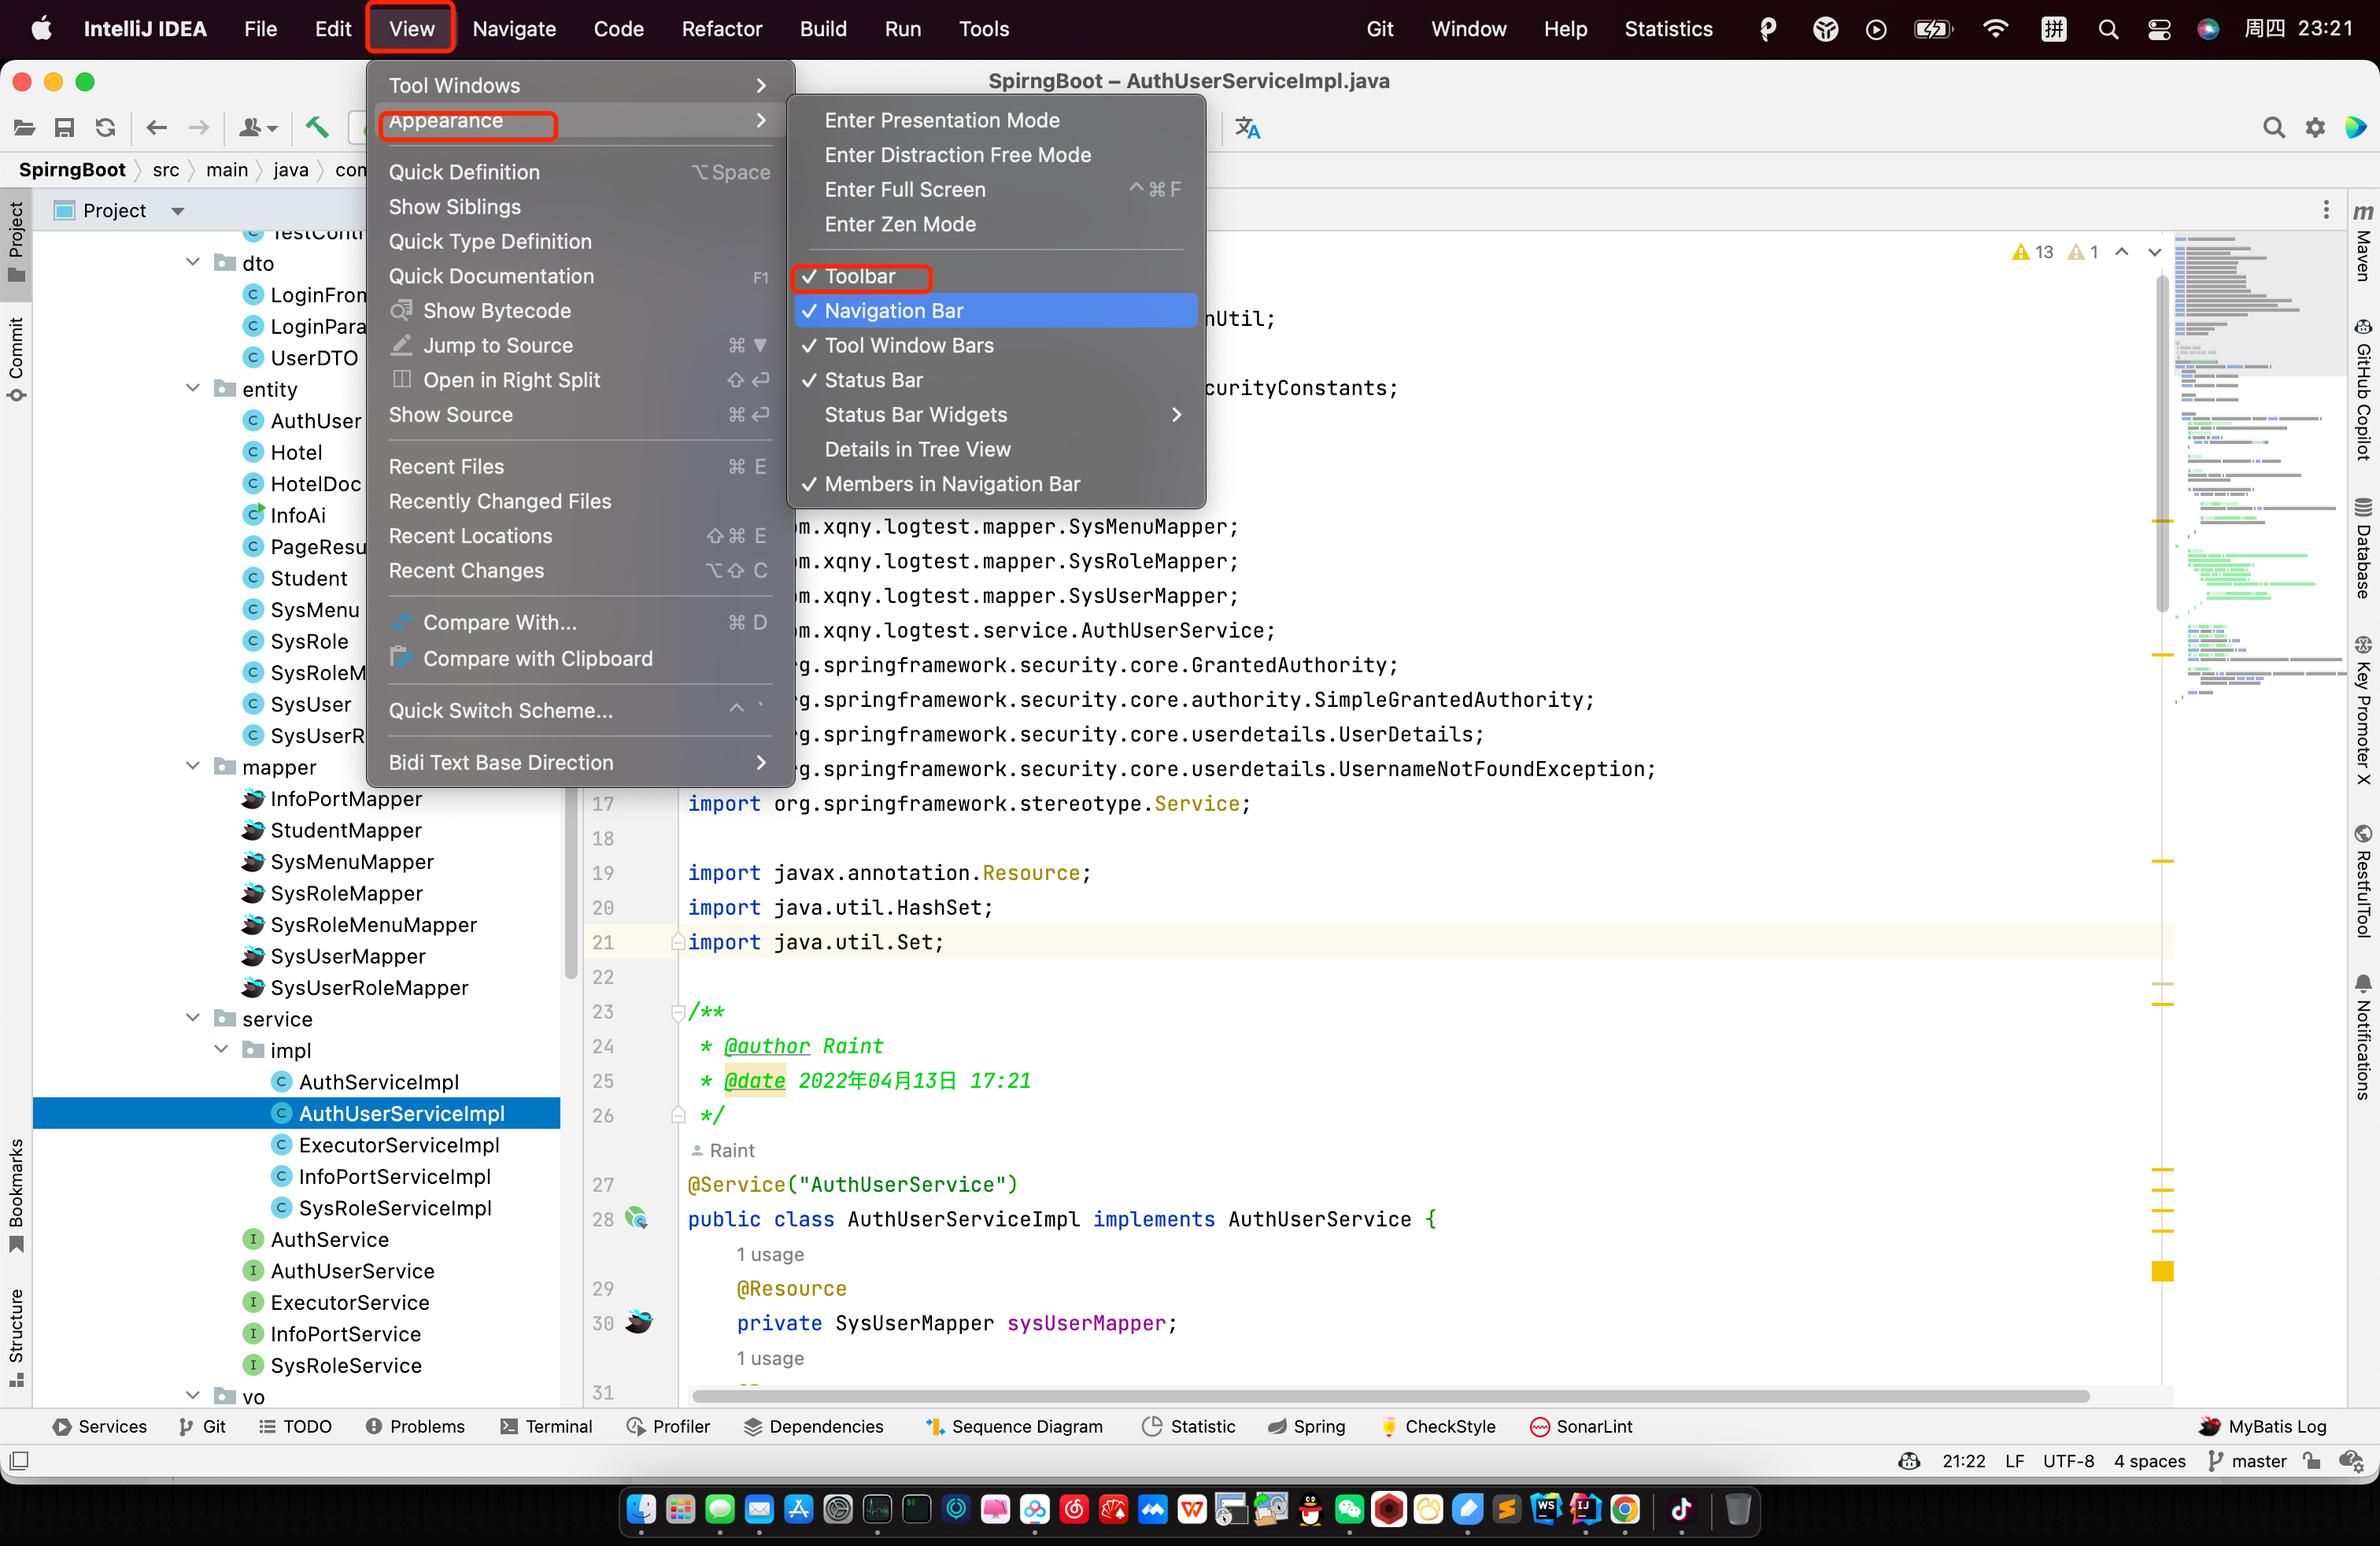Open the Terminal tool window
2380x1546 pixels.
point(547,1426)
